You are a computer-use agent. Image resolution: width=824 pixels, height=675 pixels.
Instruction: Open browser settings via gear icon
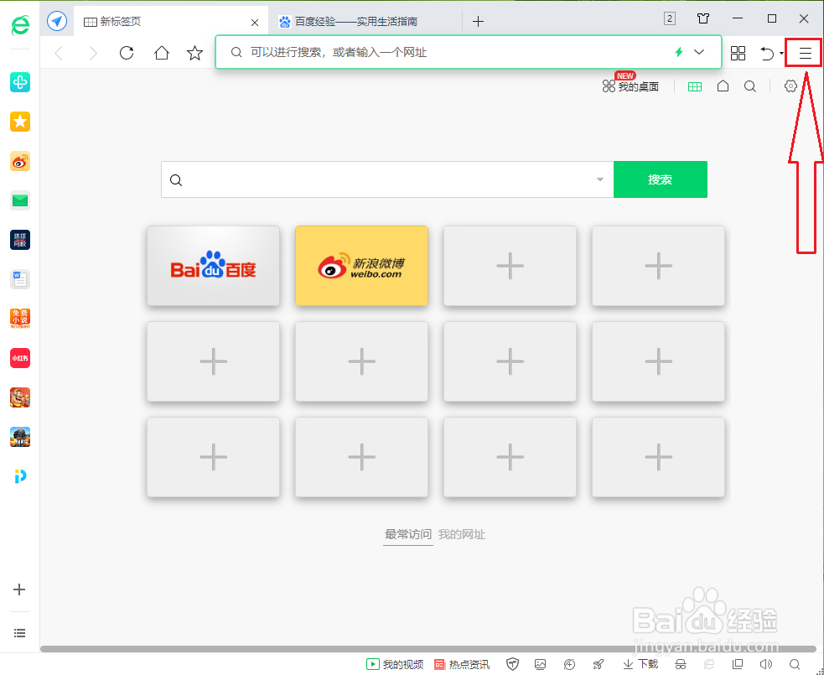point(789,85)
